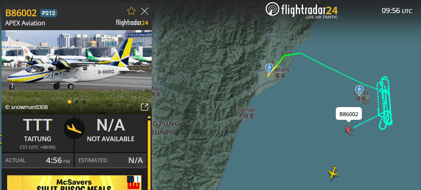Open the McSavers advertisement banner

click(x=74, y=183)
